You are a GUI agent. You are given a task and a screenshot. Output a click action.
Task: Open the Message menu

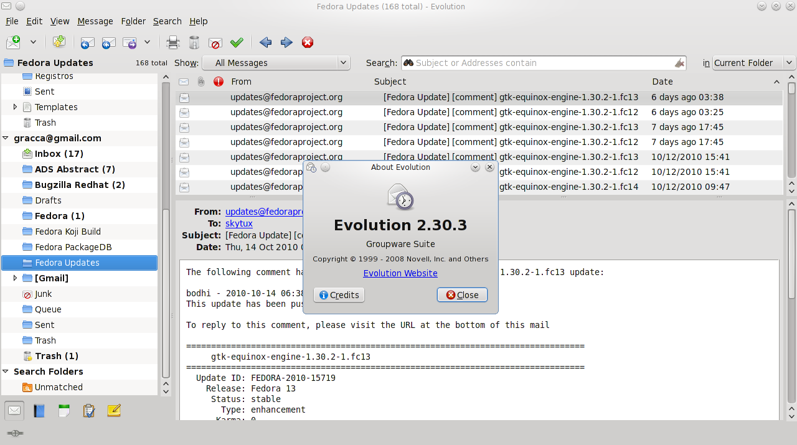[x=95, y=21]
